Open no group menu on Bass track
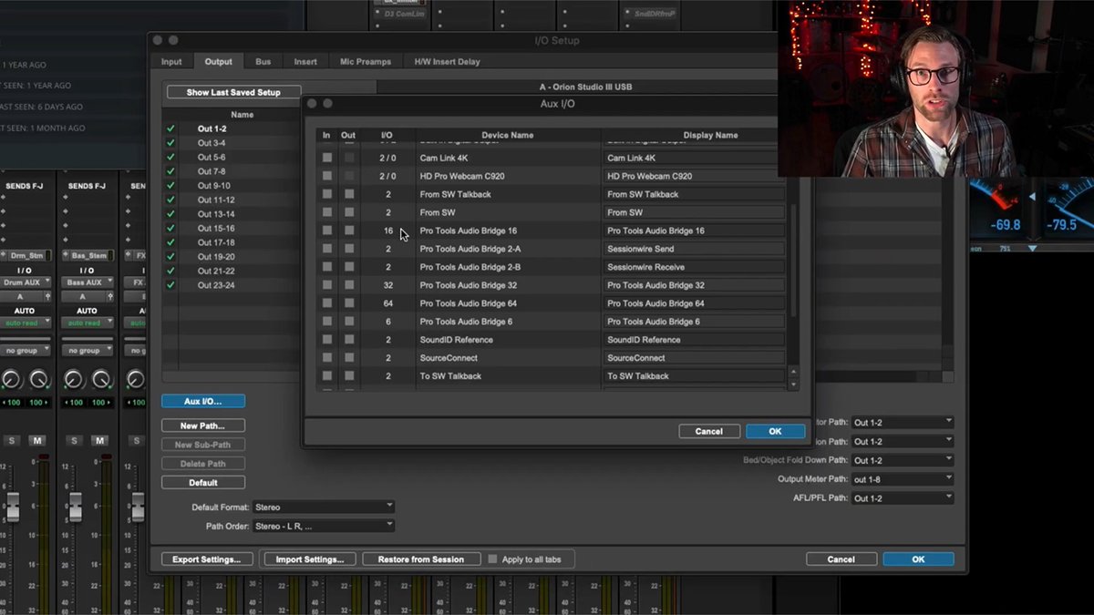This screenshot has width=1094, height=615. pos(87,350)
